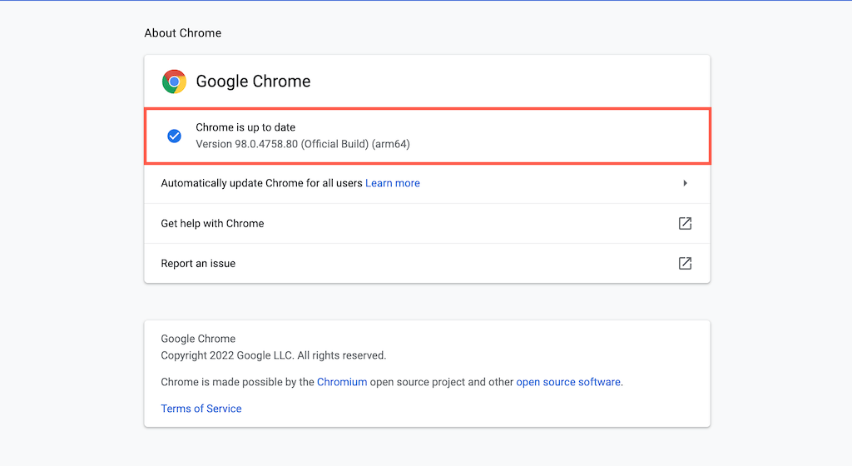Open the open source software link
Image resolution: width=852 pixels, height=466 pixels.
[x=568, y=382]
